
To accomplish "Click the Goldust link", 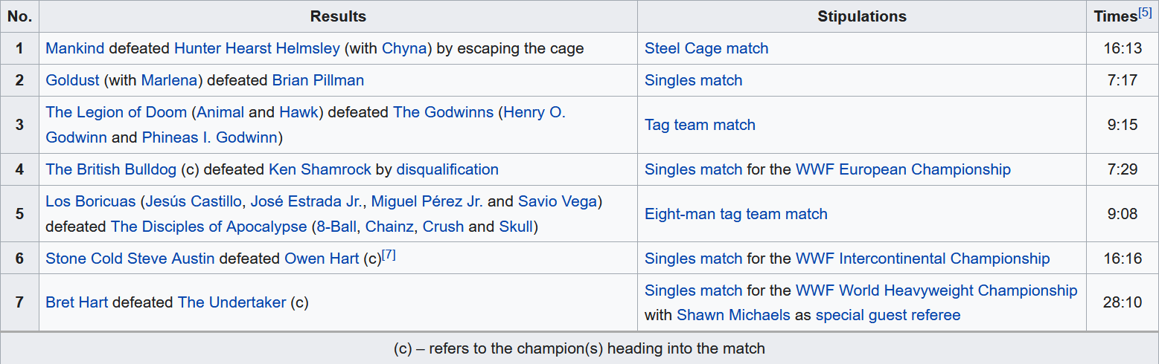I will 72,80.
